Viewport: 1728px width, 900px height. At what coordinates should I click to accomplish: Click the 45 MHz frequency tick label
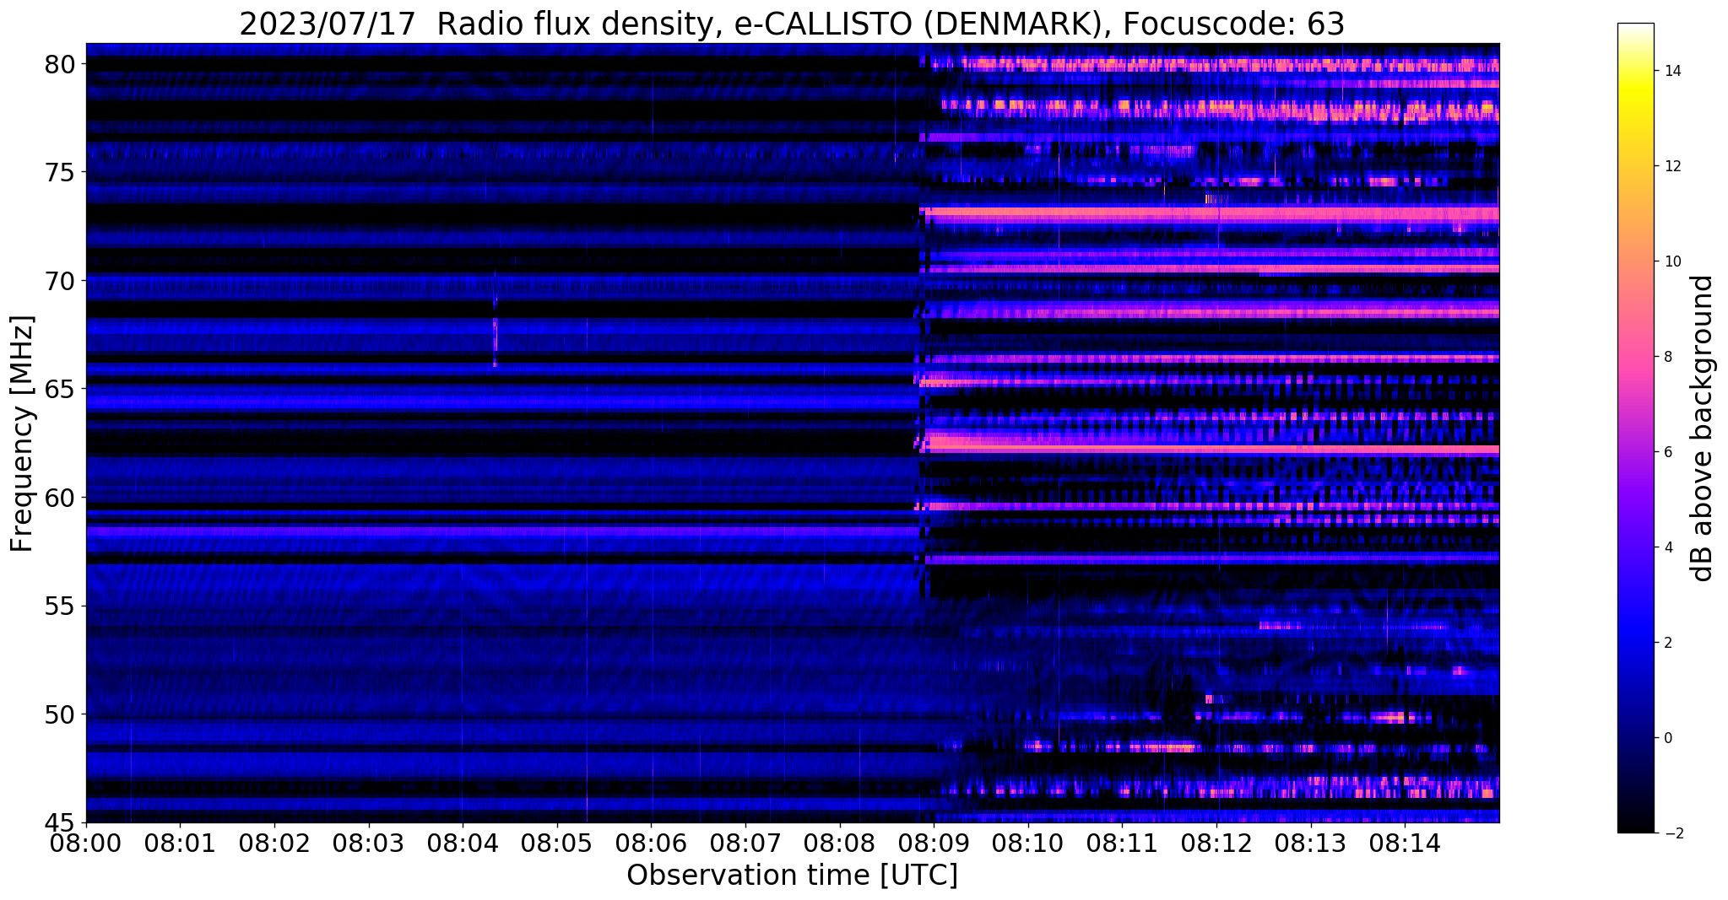(x=58, y=823)
